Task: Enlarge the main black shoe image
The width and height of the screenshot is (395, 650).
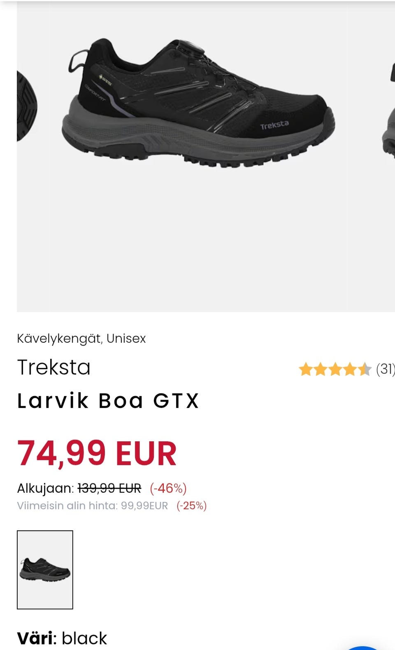Action: pos(197,107)
